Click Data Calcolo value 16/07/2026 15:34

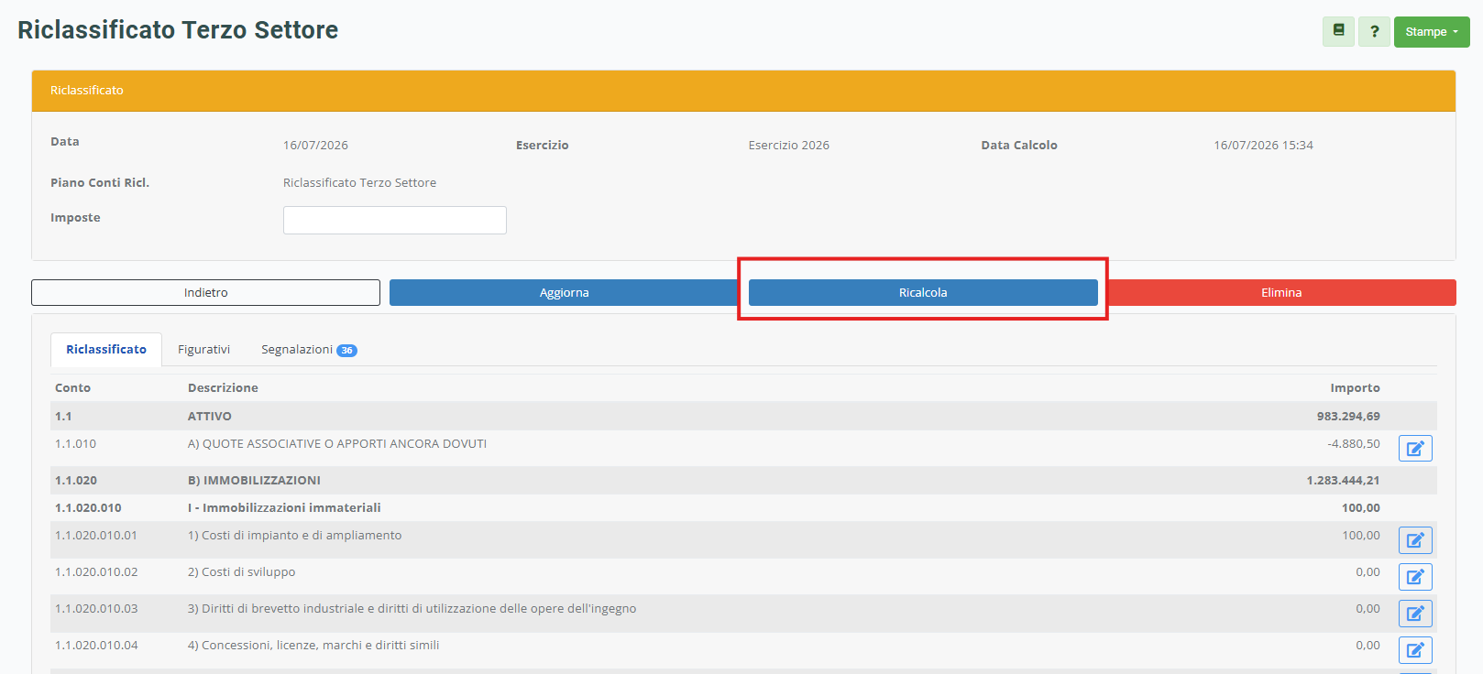1263,145
